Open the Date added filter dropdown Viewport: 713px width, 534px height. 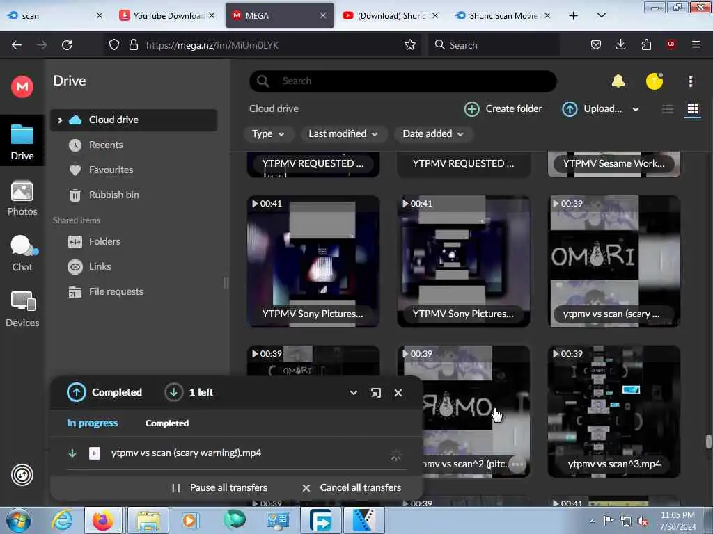click(433, 134)
